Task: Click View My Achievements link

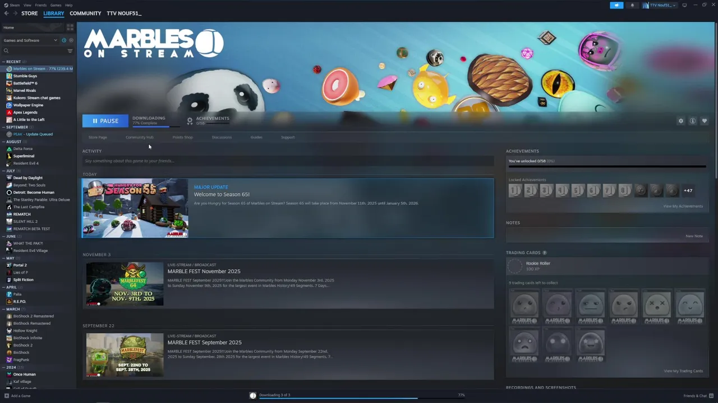Action: pos(683,206)
